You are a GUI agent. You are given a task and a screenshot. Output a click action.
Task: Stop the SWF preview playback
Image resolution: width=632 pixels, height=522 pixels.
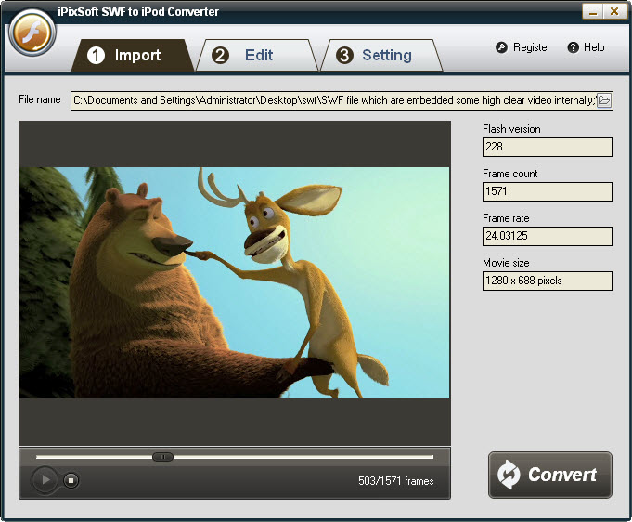pos(71,480)
